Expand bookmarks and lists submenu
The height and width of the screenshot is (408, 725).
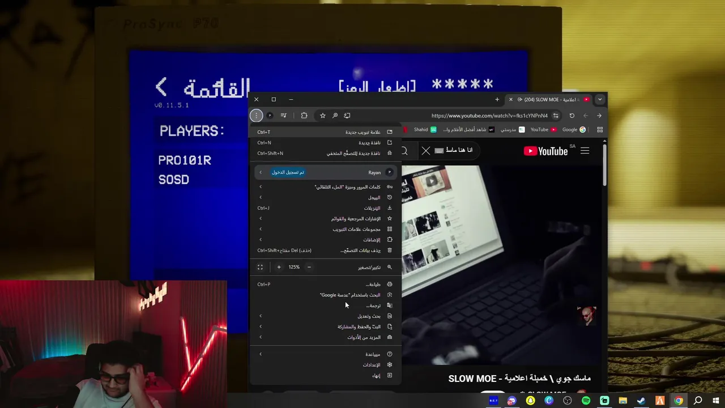326,219
